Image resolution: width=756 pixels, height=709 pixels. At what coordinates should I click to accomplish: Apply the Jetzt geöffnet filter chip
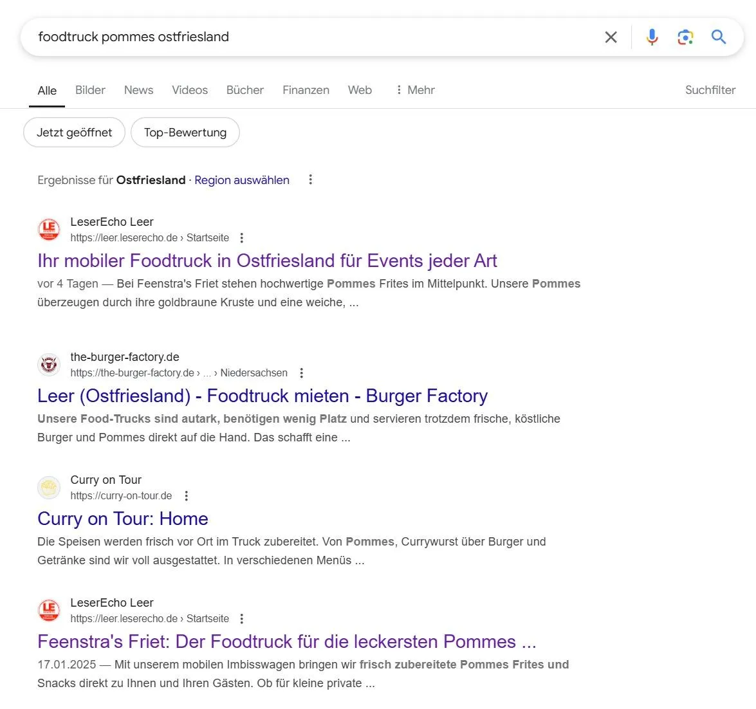[74, 133]
